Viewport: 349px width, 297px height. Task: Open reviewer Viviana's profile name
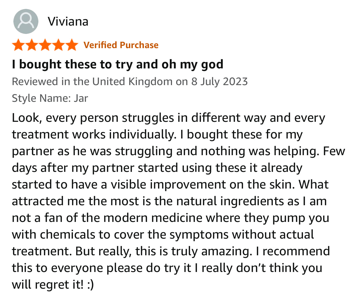68,21
